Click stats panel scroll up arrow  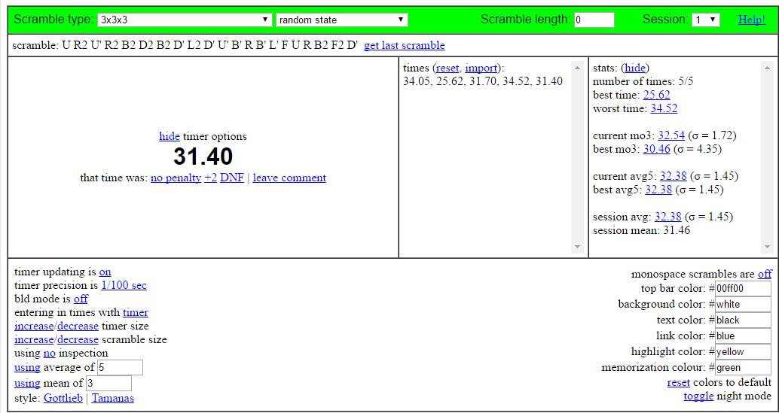767,68
